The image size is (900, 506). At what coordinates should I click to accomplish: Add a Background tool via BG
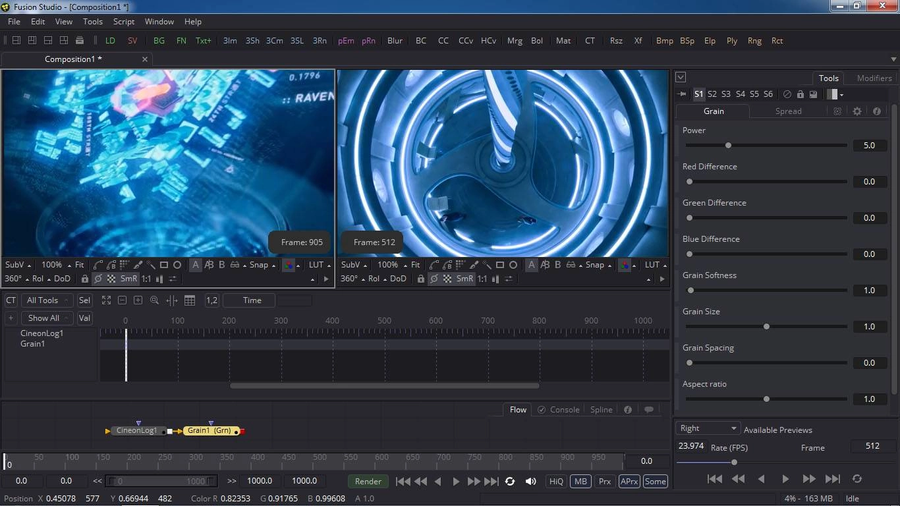159,41
